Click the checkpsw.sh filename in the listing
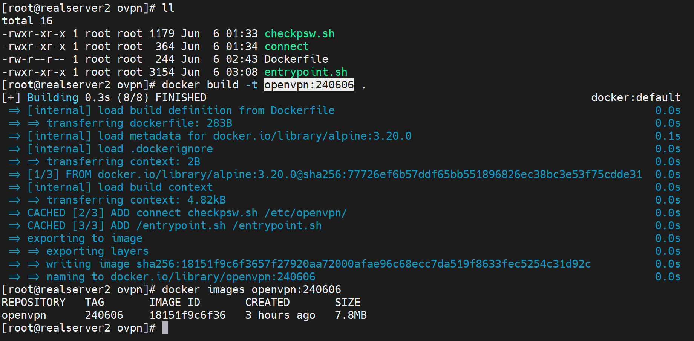 299,33
